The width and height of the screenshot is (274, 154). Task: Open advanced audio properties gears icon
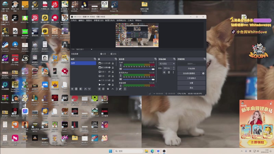pos(120,89)
